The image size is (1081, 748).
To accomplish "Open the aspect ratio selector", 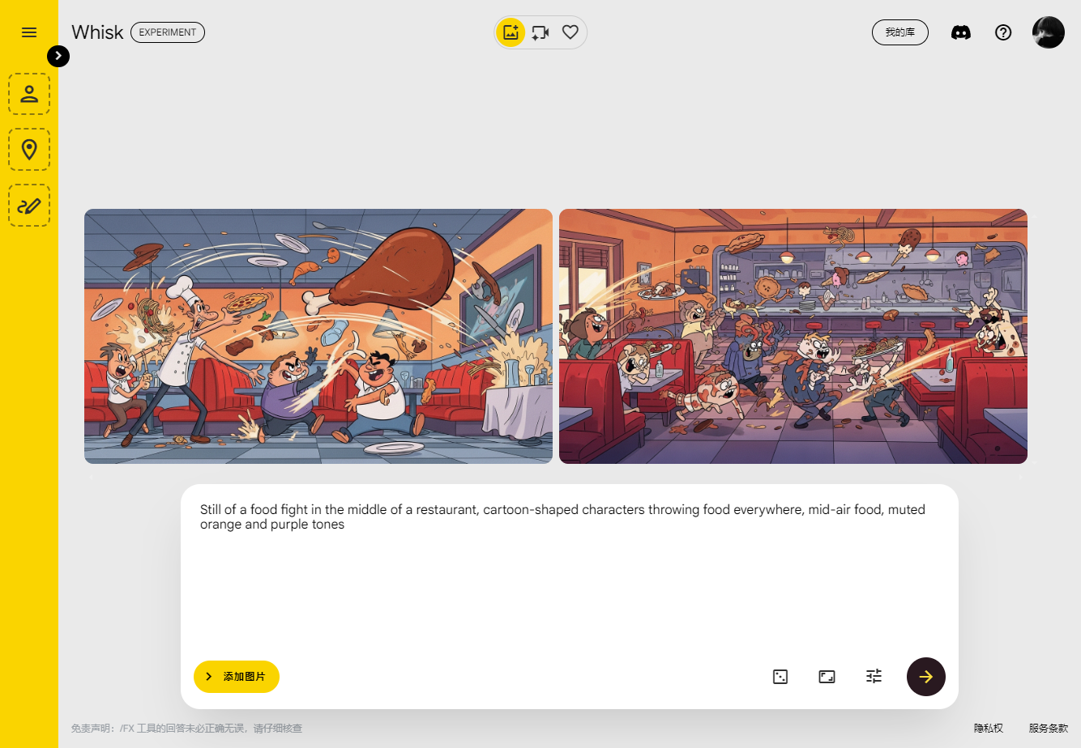I will pos(827,677).
